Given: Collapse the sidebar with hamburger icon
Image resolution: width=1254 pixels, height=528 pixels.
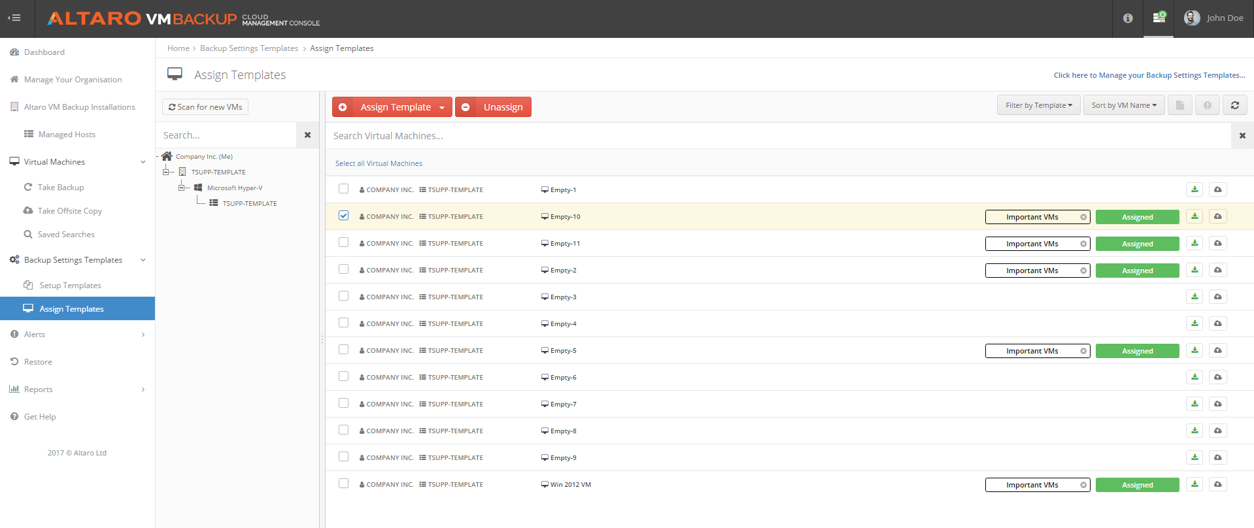Looking at the screenshot, I should tap(14, 18).
